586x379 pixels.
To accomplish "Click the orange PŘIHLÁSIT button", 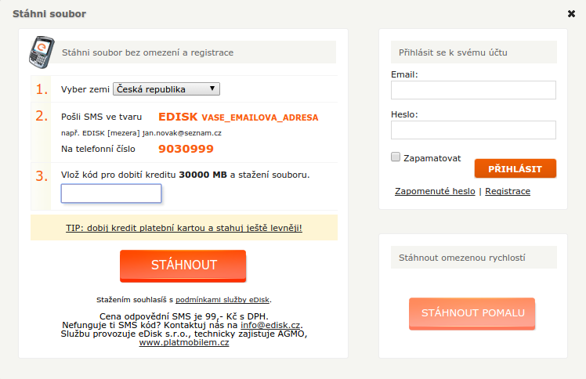I will pos(515,169).
